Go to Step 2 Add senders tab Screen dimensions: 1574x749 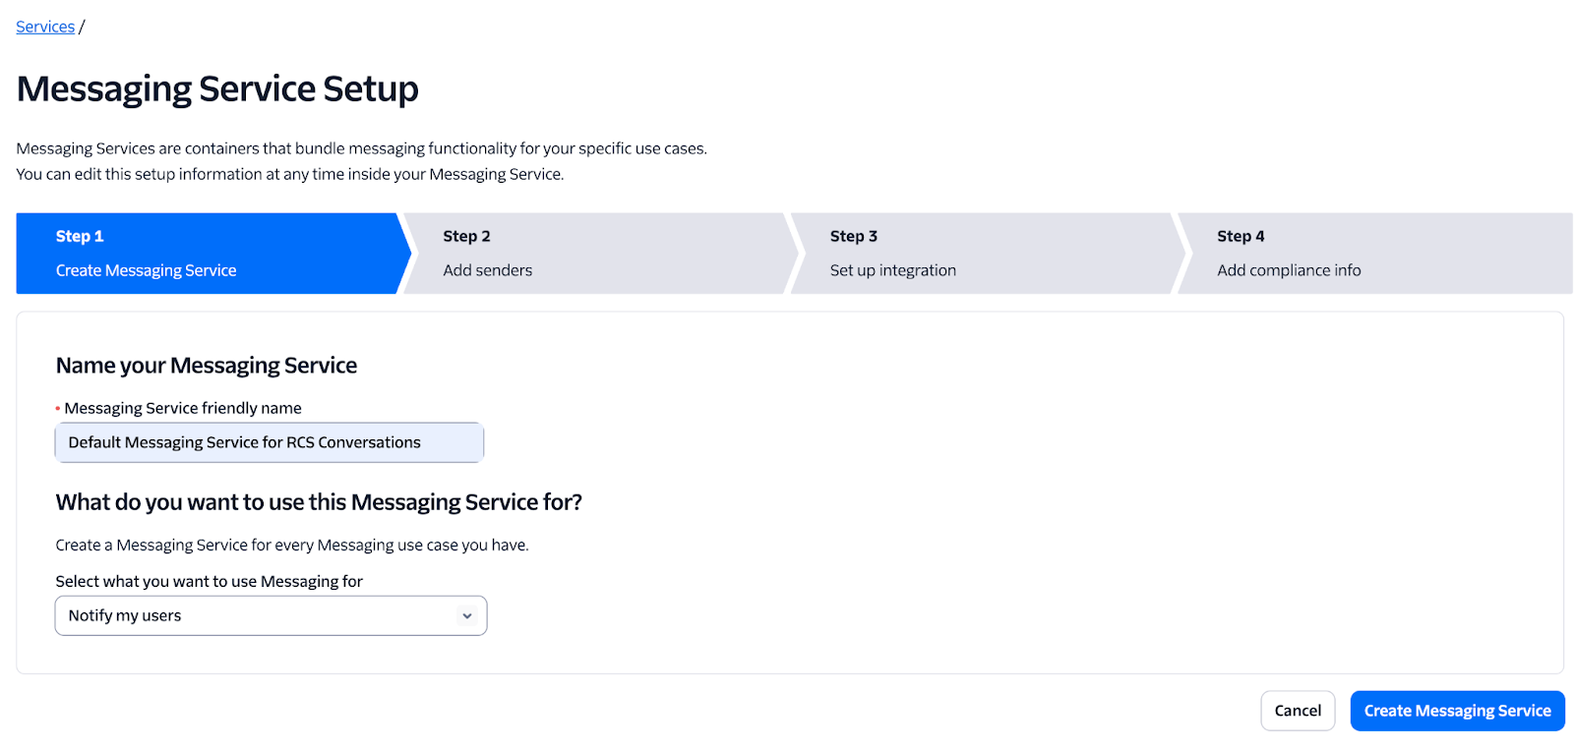[595, 254]
